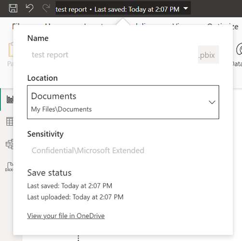
Task: Click the .pbix extension box
Action: (x=208, y=54)
